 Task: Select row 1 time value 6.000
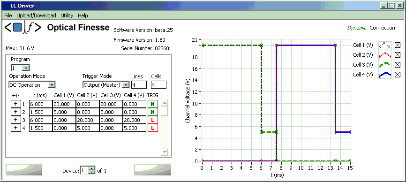tap(41, 104)
